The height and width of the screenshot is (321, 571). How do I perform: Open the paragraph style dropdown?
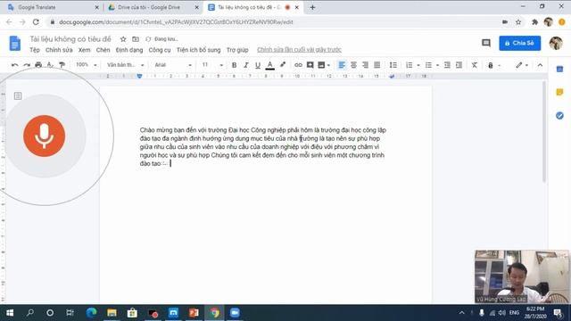(125, 65)
